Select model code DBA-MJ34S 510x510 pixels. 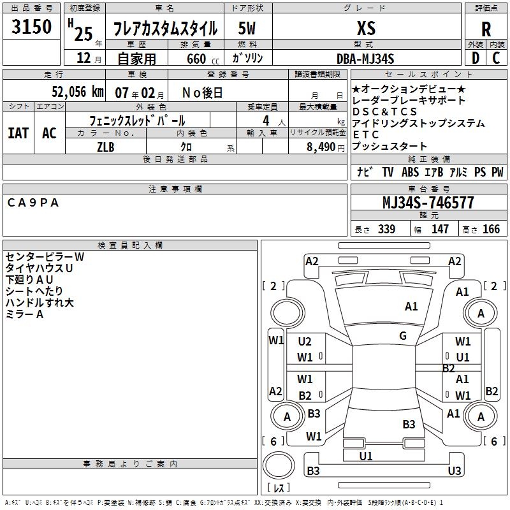(x=365, y=59)
